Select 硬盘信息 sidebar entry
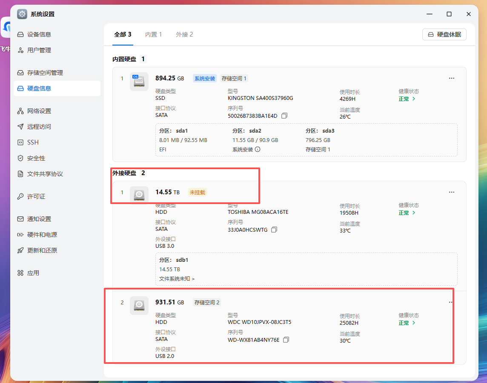The width and height of the screenshot is (487, 383). (x=57, y=88)
